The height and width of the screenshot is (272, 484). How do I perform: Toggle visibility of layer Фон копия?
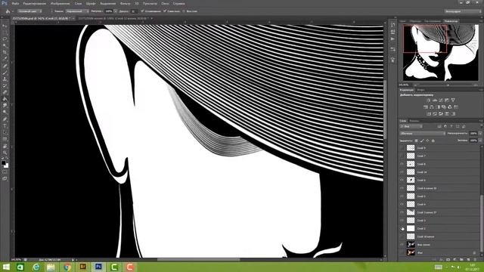point(402,245)
